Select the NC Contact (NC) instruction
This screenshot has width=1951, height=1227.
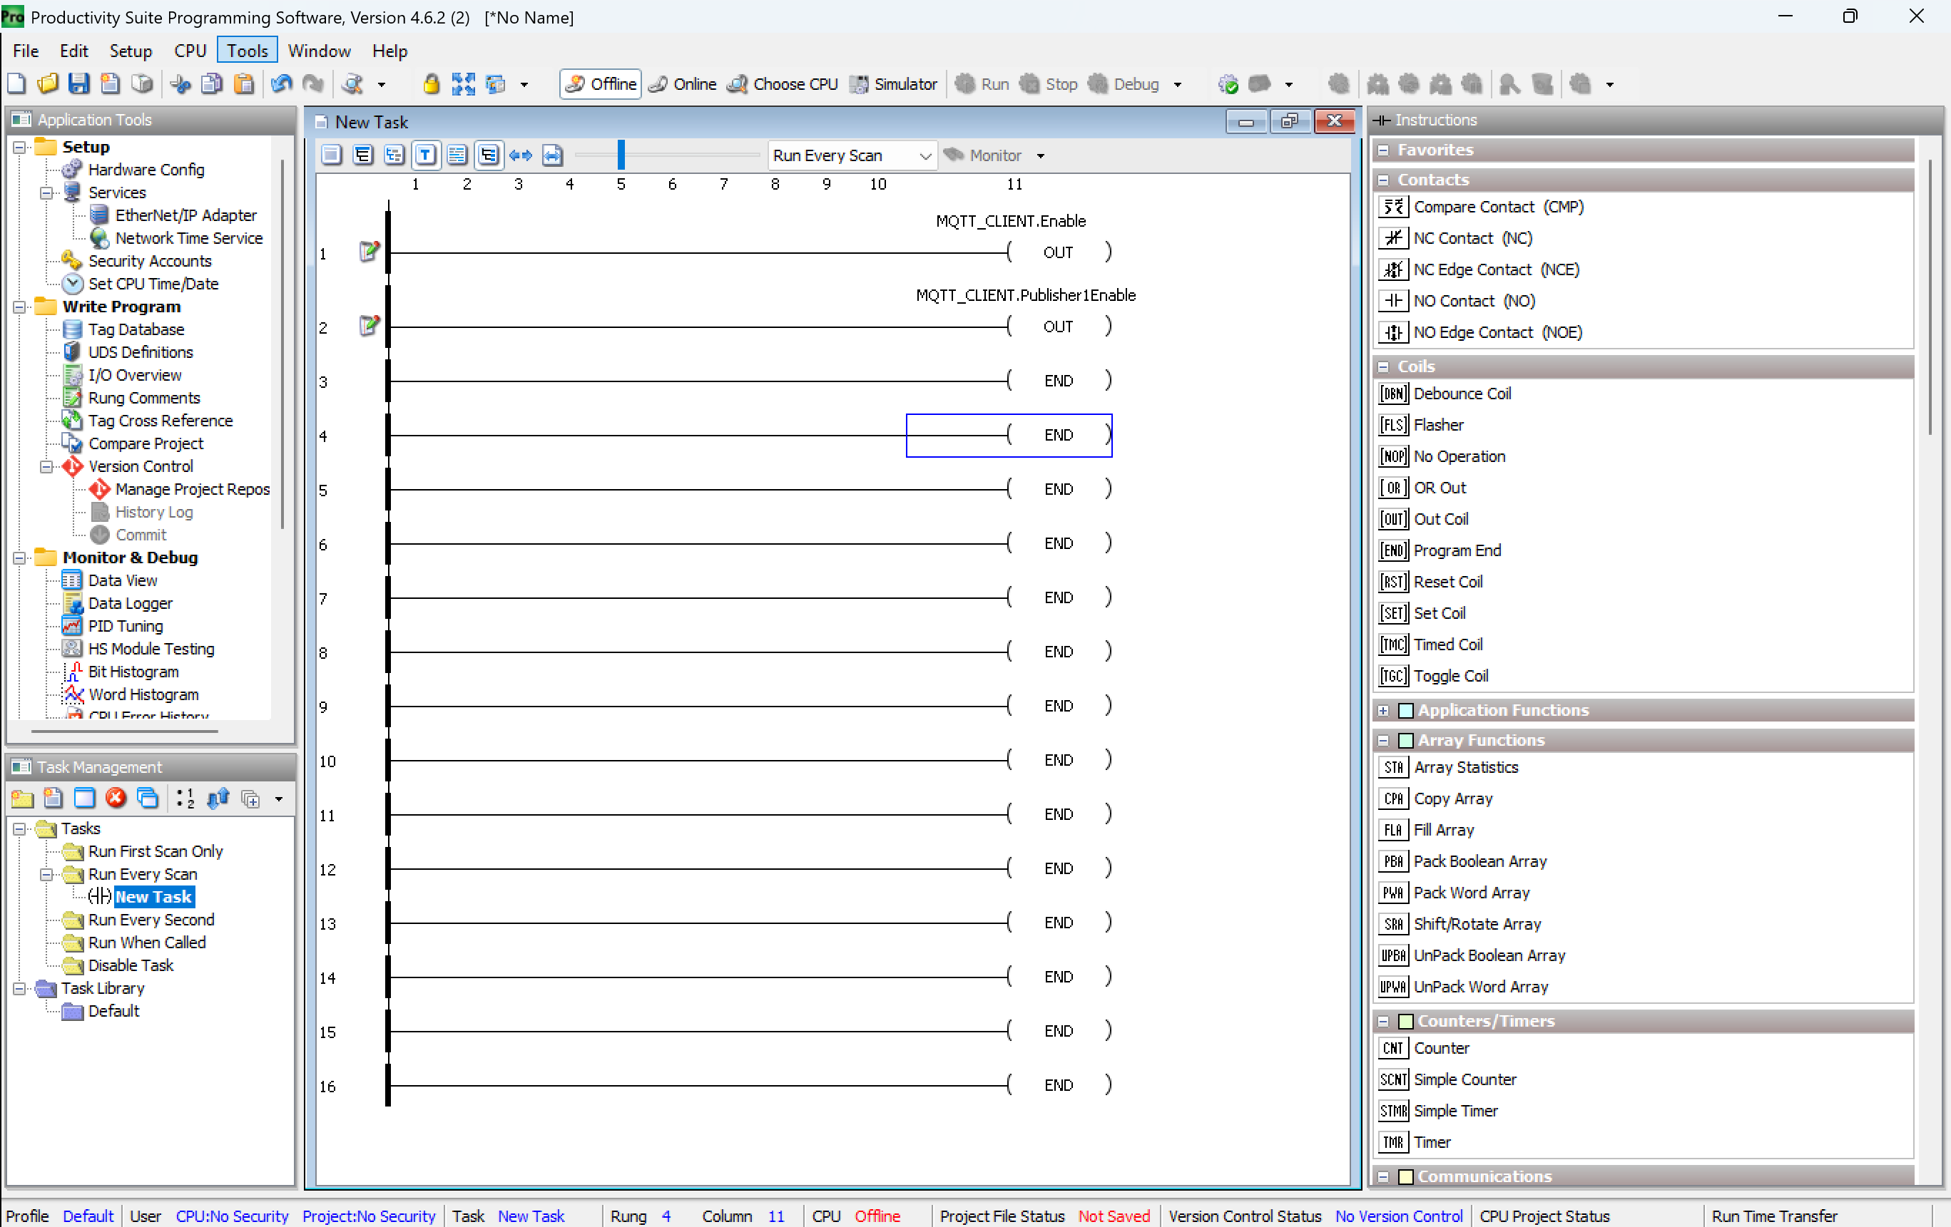1455,238
